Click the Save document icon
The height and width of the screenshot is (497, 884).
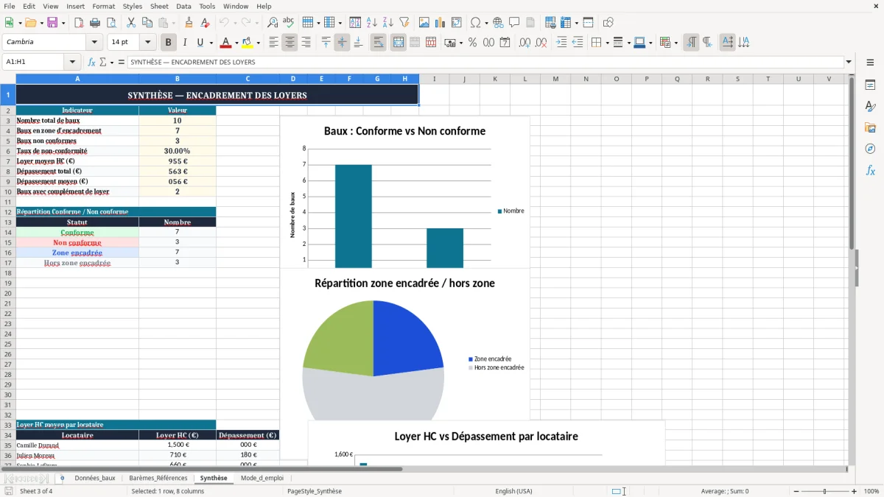coord(52,23)
